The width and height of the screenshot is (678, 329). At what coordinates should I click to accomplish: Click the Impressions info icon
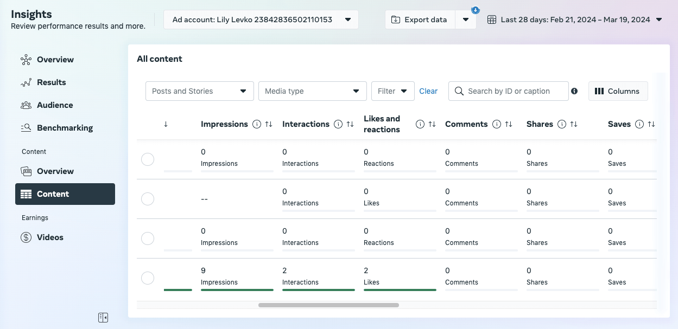[x=257, y=124]
